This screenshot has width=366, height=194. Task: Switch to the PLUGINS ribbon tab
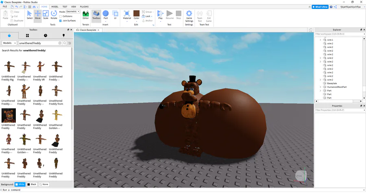click(84, 7)
